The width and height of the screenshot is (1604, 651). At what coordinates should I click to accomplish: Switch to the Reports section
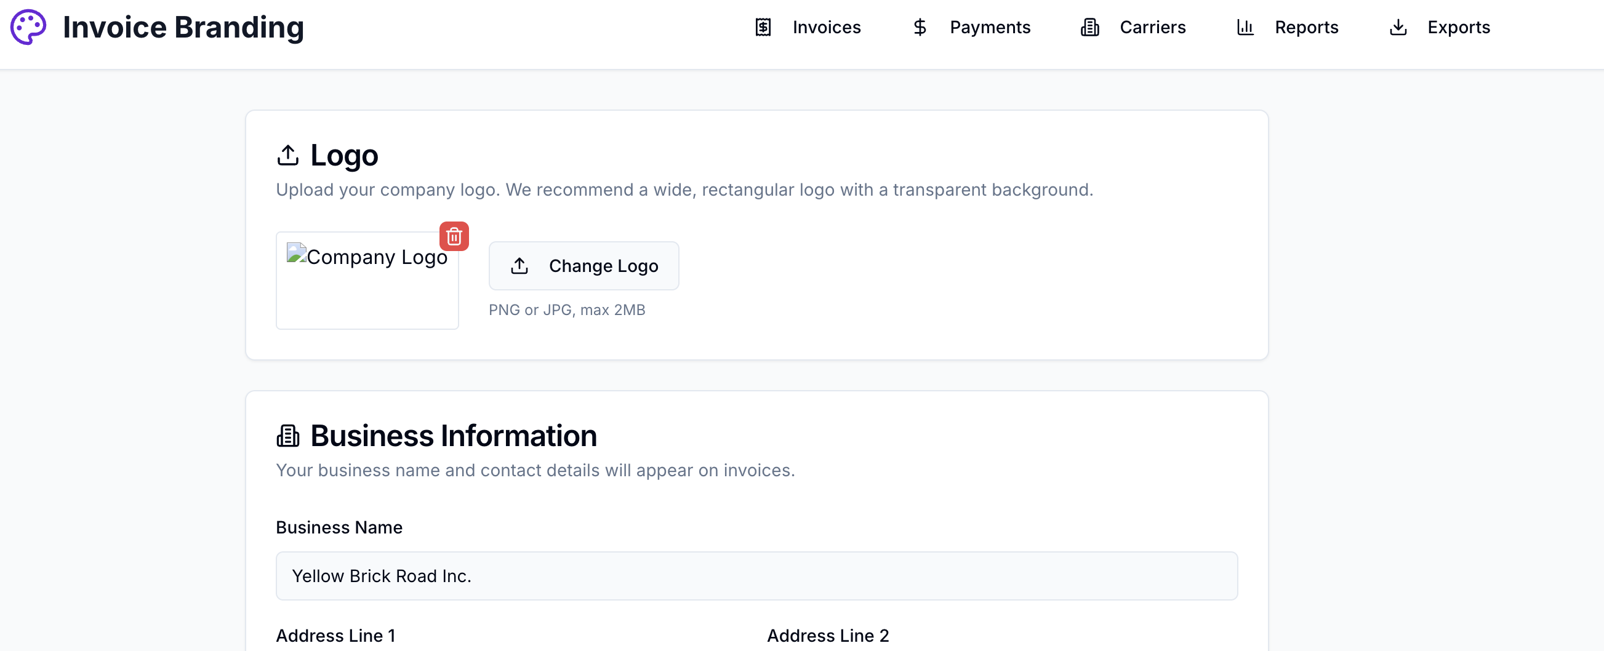1306,28
